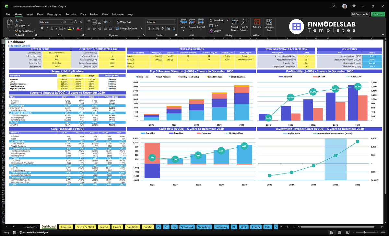Toggle Bold formatting
This screenshot has width=389, height=236.
click(42, 28)
